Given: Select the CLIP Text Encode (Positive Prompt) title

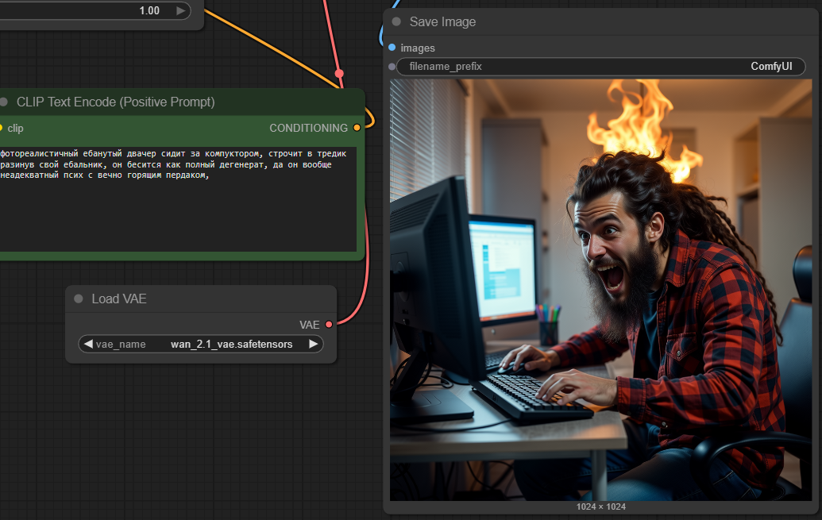Looking at the screenshot, I should click(x=115, y=102).
